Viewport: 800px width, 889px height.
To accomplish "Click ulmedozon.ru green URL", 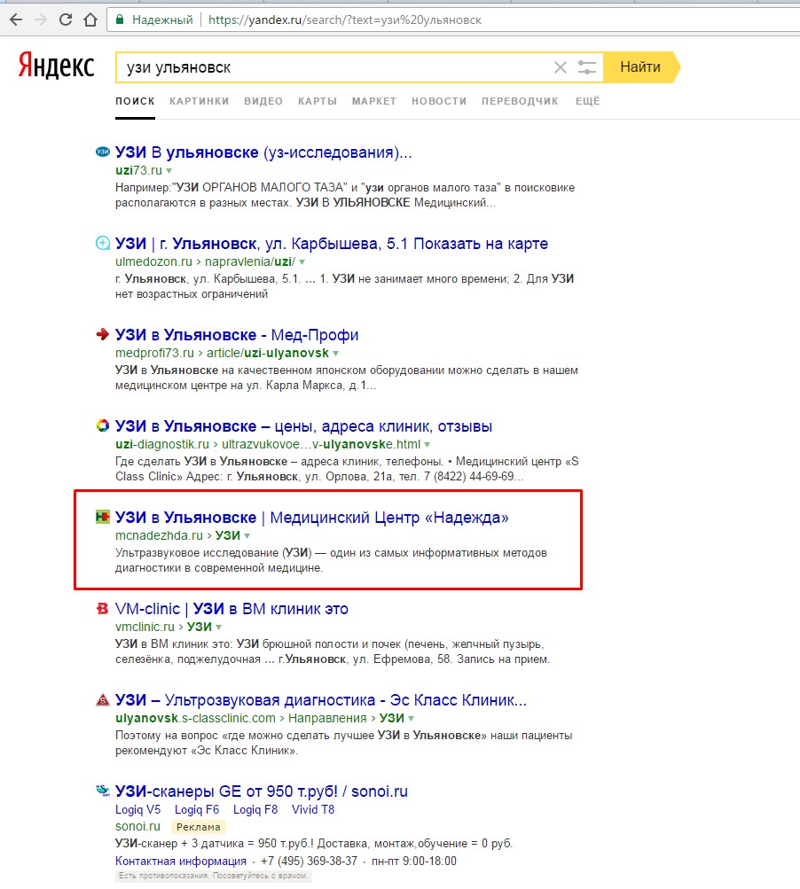I will click(153, 262).
